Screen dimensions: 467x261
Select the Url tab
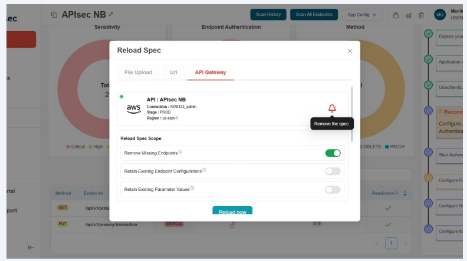coord(173,72)
